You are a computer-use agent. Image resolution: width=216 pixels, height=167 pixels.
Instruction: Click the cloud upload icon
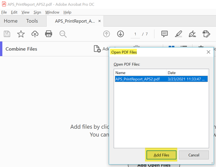(35, 34)
